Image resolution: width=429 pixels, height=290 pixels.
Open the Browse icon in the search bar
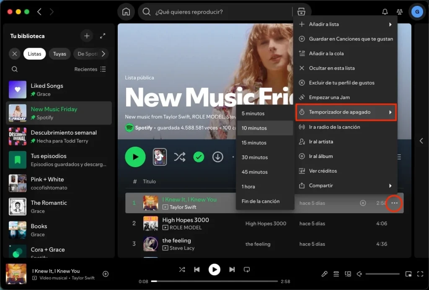[301, 12]
